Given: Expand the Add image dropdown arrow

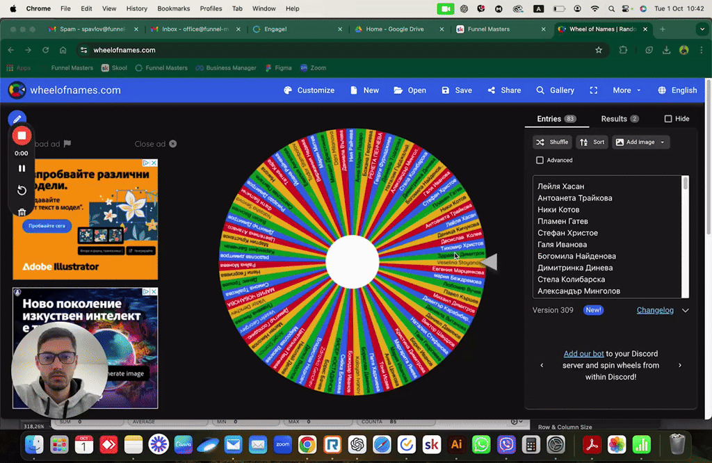Looking at the screenshot, I should coord(663,142).
